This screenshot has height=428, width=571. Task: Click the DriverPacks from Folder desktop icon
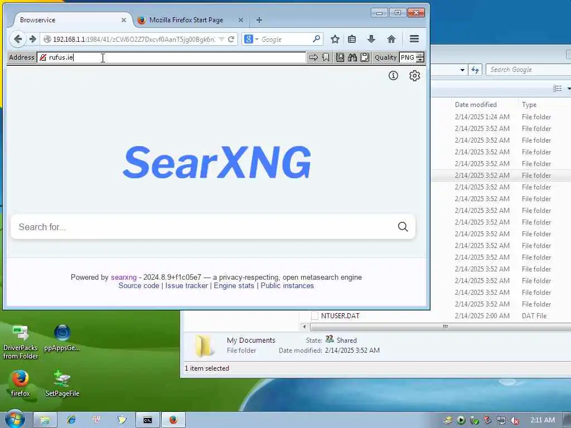coord(21,342)
